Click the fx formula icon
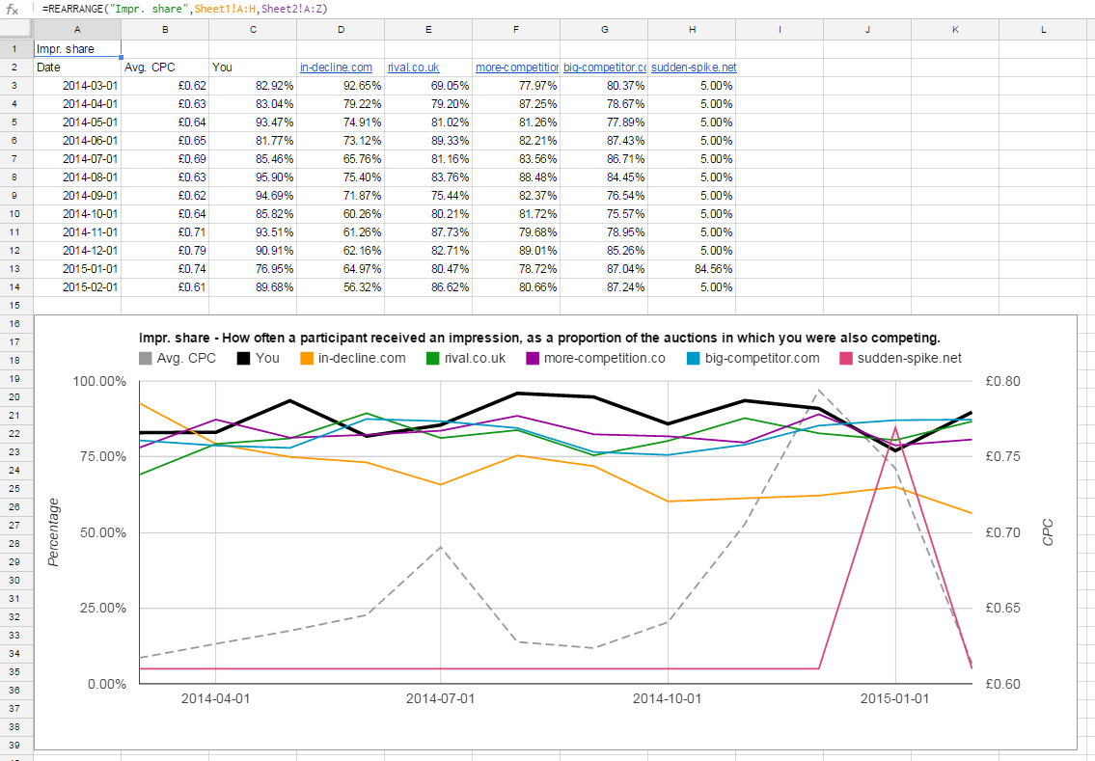 coord(11,10)
